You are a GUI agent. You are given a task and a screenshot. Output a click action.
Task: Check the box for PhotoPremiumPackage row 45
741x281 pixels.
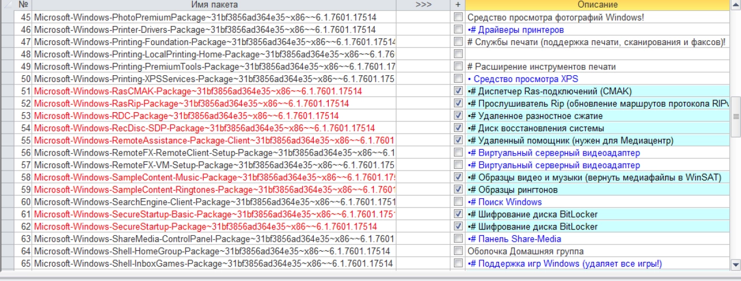click(458, 17)
